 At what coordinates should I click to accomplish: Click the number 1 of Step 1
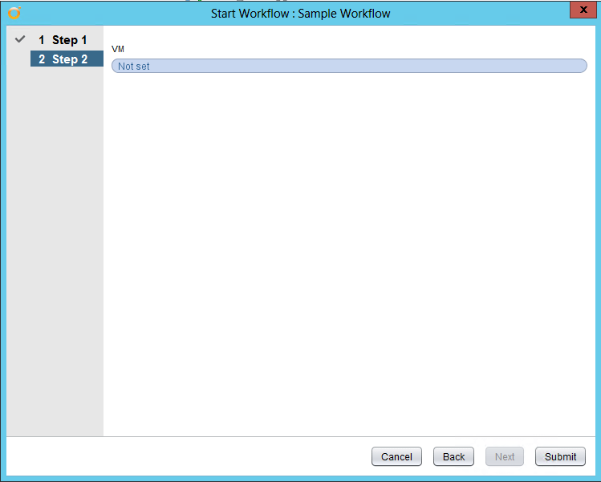click(x=42, y=40)
